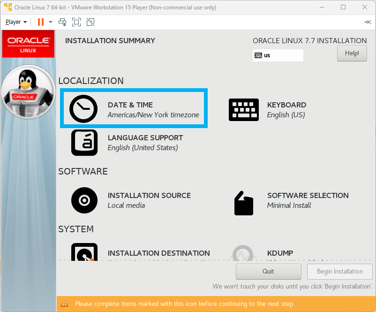The image size is (376, 312).
Task: Close the VMware Player window
Action: coord(365,7)
